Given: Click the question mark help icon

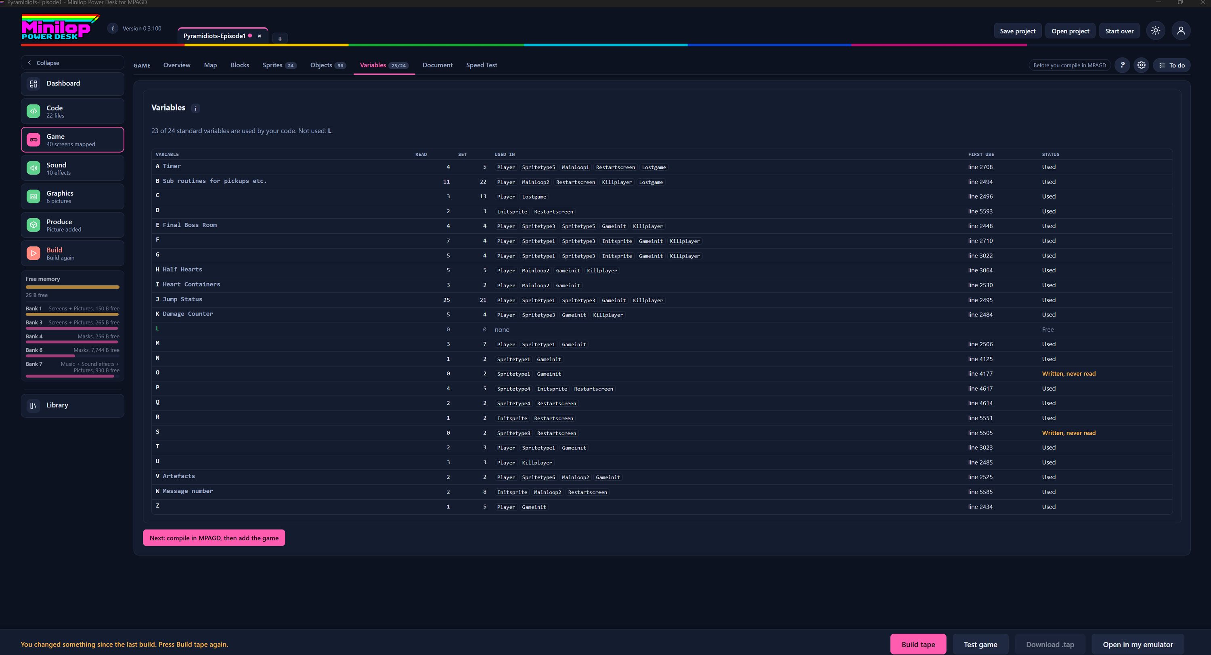Looking at the screenshot, I should (1122, 65).
